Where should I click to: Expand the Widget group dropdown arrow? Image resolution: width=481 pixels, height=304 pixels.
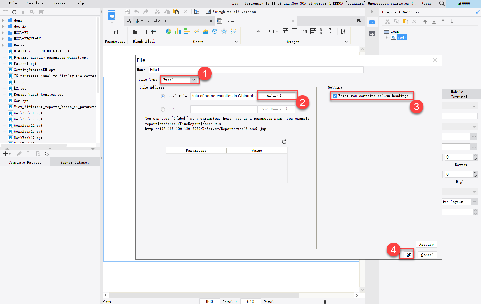coord(346,41)
